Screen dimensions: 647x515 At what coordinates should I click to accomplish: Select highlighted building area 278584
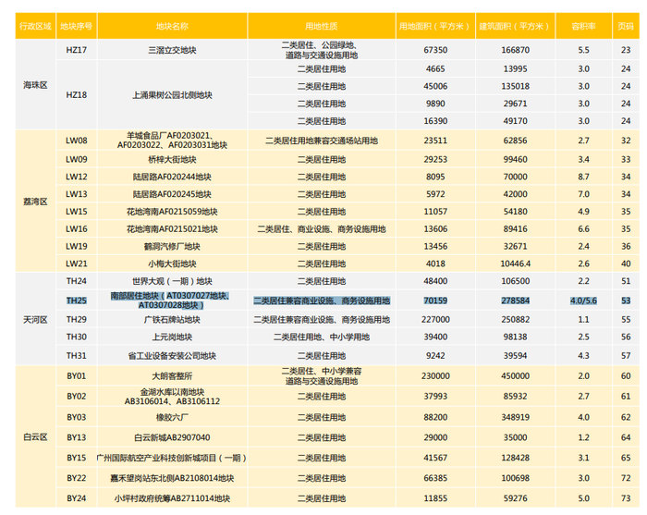[x=515, y=300]
